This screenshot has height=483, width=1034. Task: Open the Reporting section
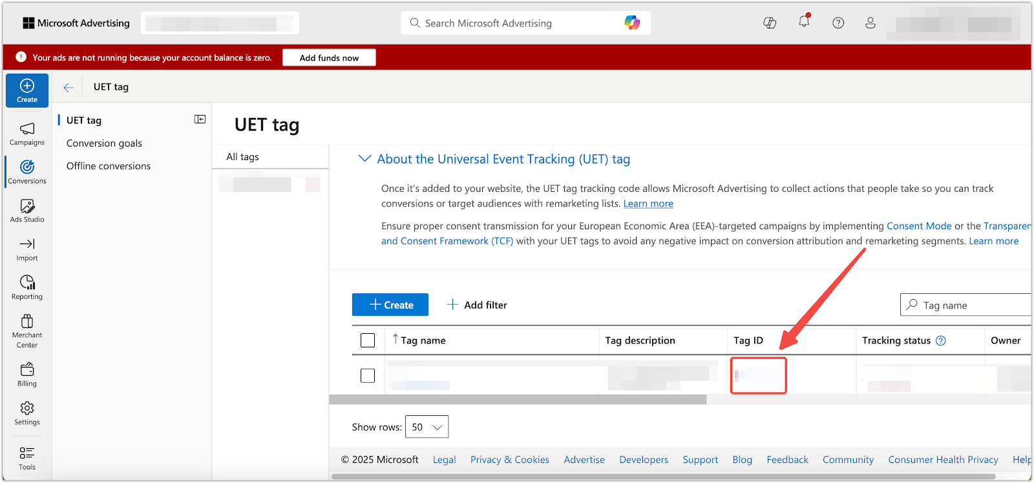coord(27,288)
